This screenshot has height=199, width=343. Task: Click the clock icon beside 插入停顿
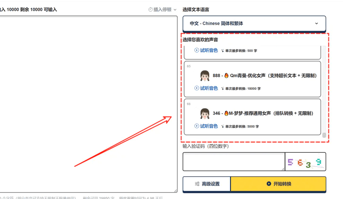(150, 10)
